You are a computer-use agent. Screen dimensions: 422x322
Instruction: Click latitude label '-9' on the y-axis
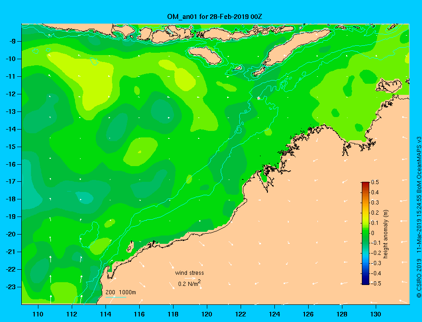click(x=12, y=42)
